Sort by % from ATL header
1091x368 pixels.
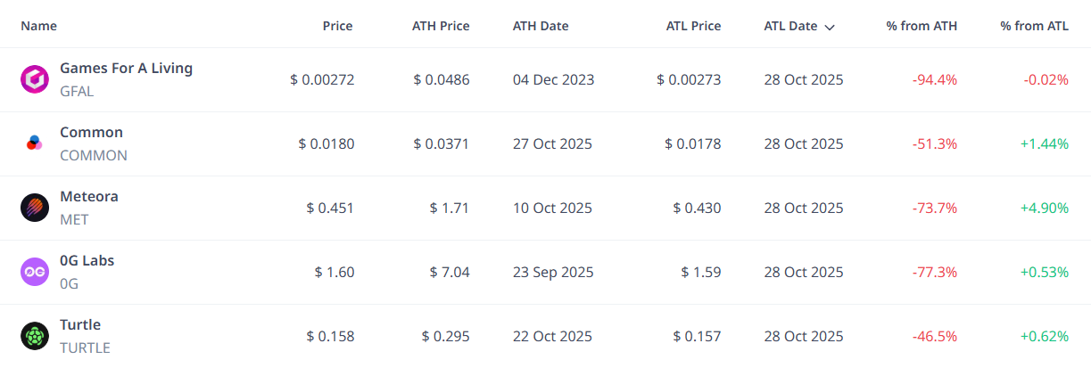(1034, 26)
